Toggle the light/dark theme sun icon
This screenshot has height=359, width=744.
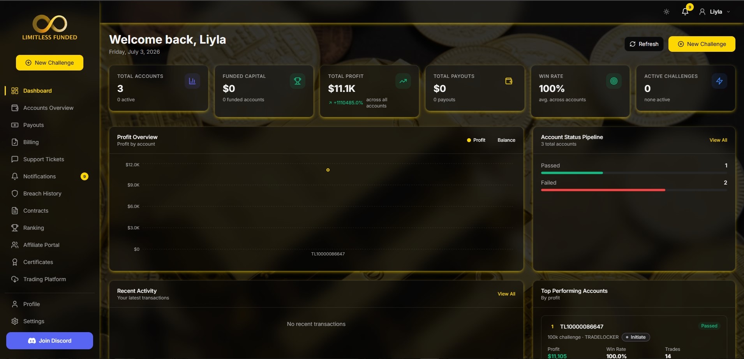pos(666,12)
